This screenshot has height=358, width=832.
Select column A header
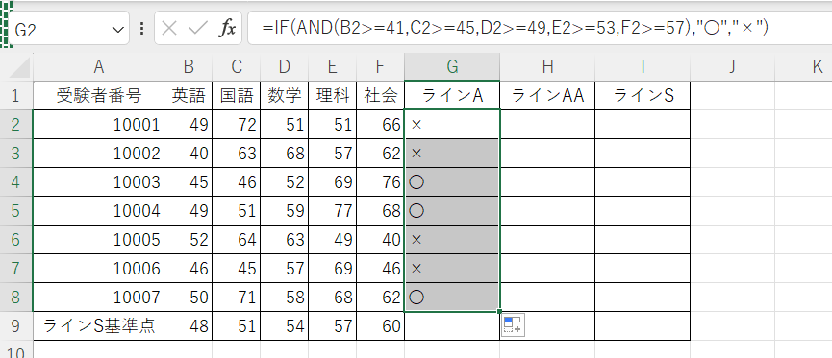[98, 67]
